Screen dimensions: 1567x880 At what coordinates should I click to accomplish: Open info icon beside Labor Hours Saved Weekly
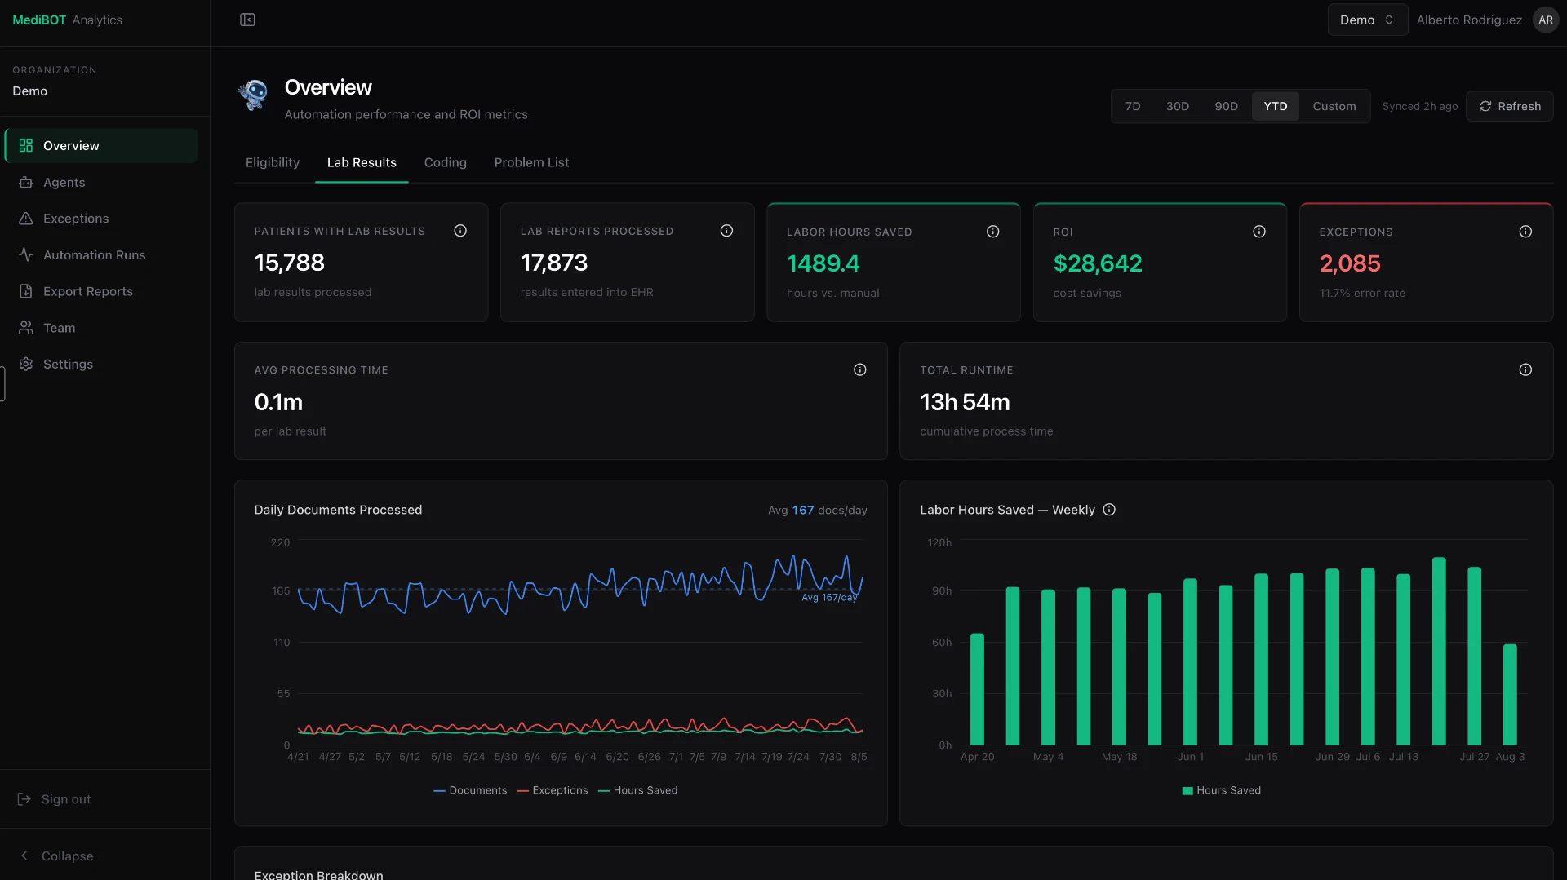[x=1109, y=510]
